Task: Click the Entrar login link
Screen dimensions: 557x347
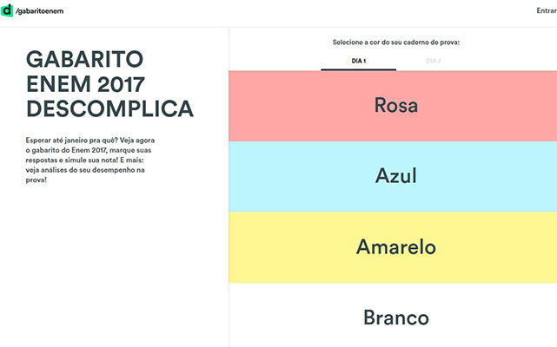Action: [547, 10]
